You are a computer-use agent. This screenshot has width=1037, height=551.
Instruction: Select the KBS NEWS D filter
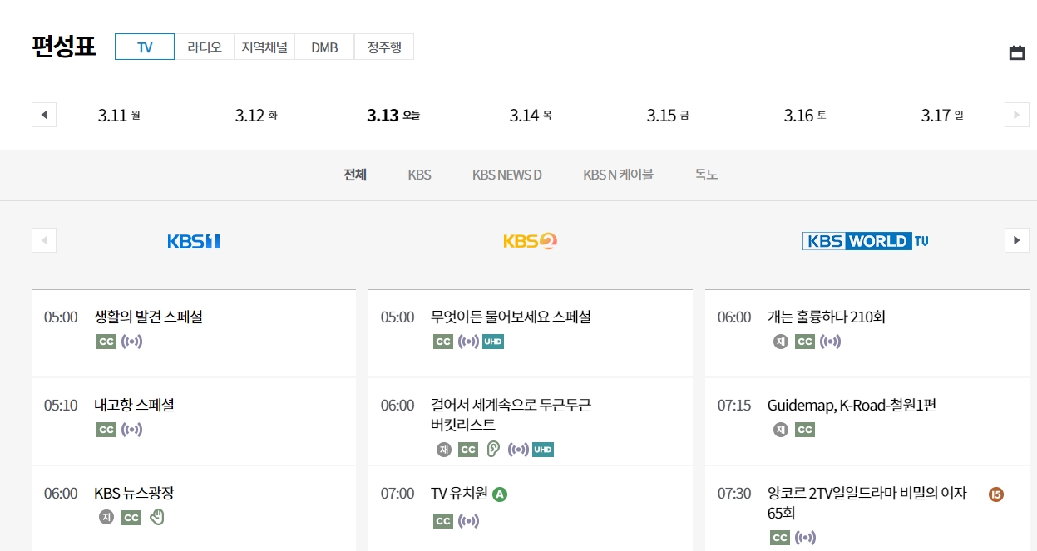(x=507, y=175)
